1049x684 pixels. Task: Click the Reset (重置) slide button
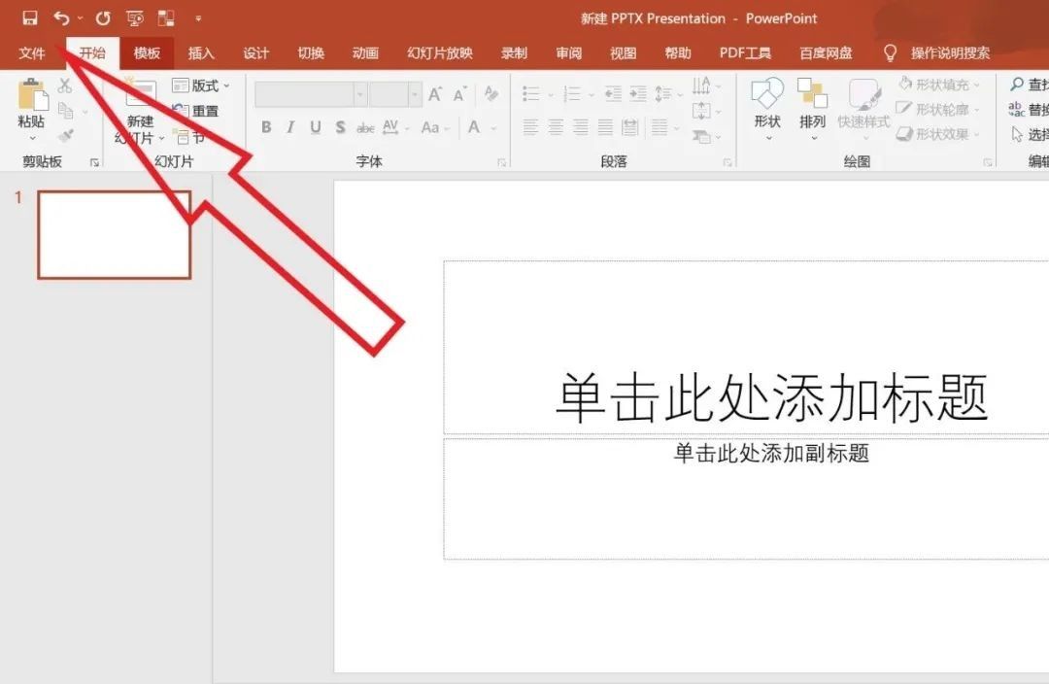pos(196,111)
